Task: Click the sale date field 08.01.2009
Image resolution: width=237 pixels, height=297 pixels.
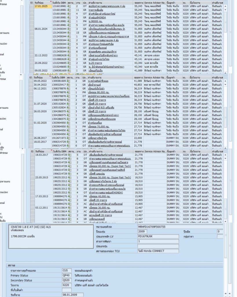Action: (73, 295)
